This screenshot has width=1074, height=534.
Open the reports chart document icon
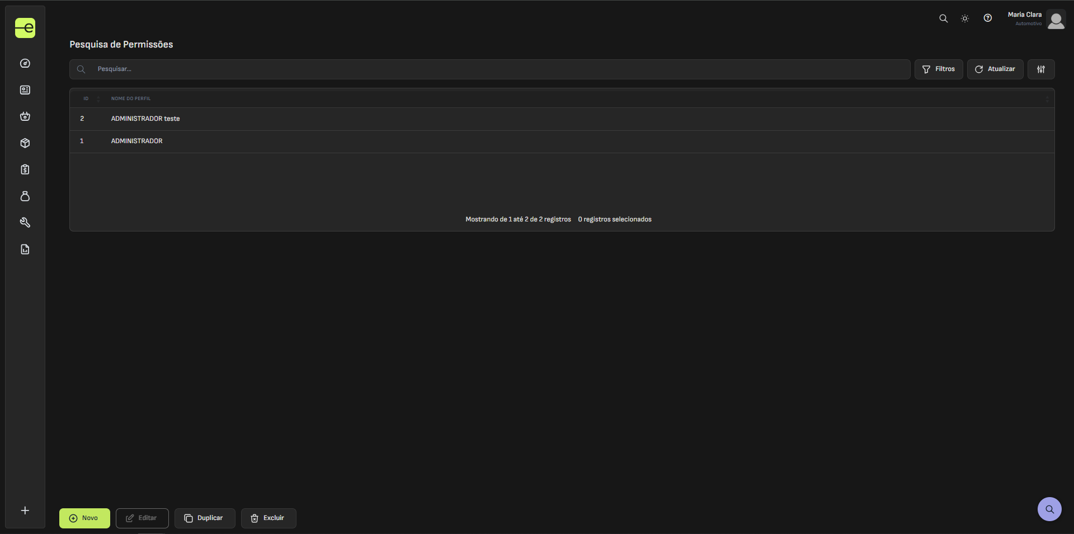25,249
